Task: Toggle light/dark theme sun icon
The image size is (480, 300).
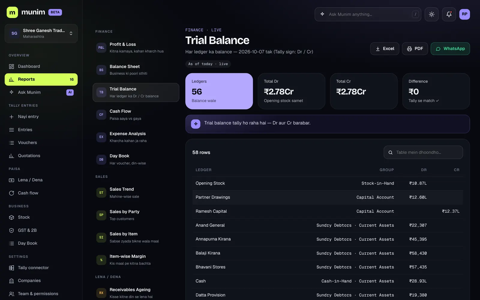Action: [432, 14]
